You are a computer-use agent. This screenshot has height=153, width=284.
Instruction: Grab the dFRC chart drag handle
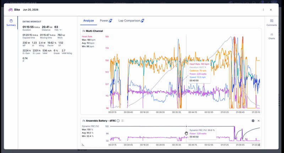[x=122, y=121]
